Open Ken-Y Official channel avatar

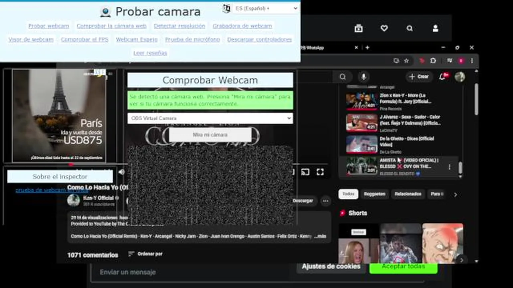pos(73,200)
